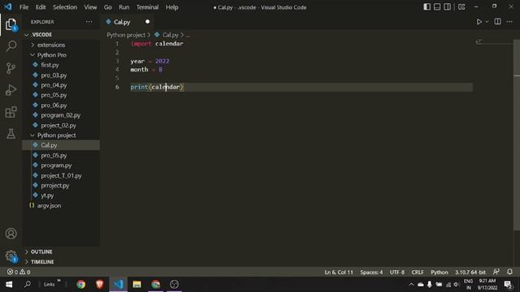Change encoding via UTF-8 status item
Viewport: 520px width, 292px height.
(397, 273)
